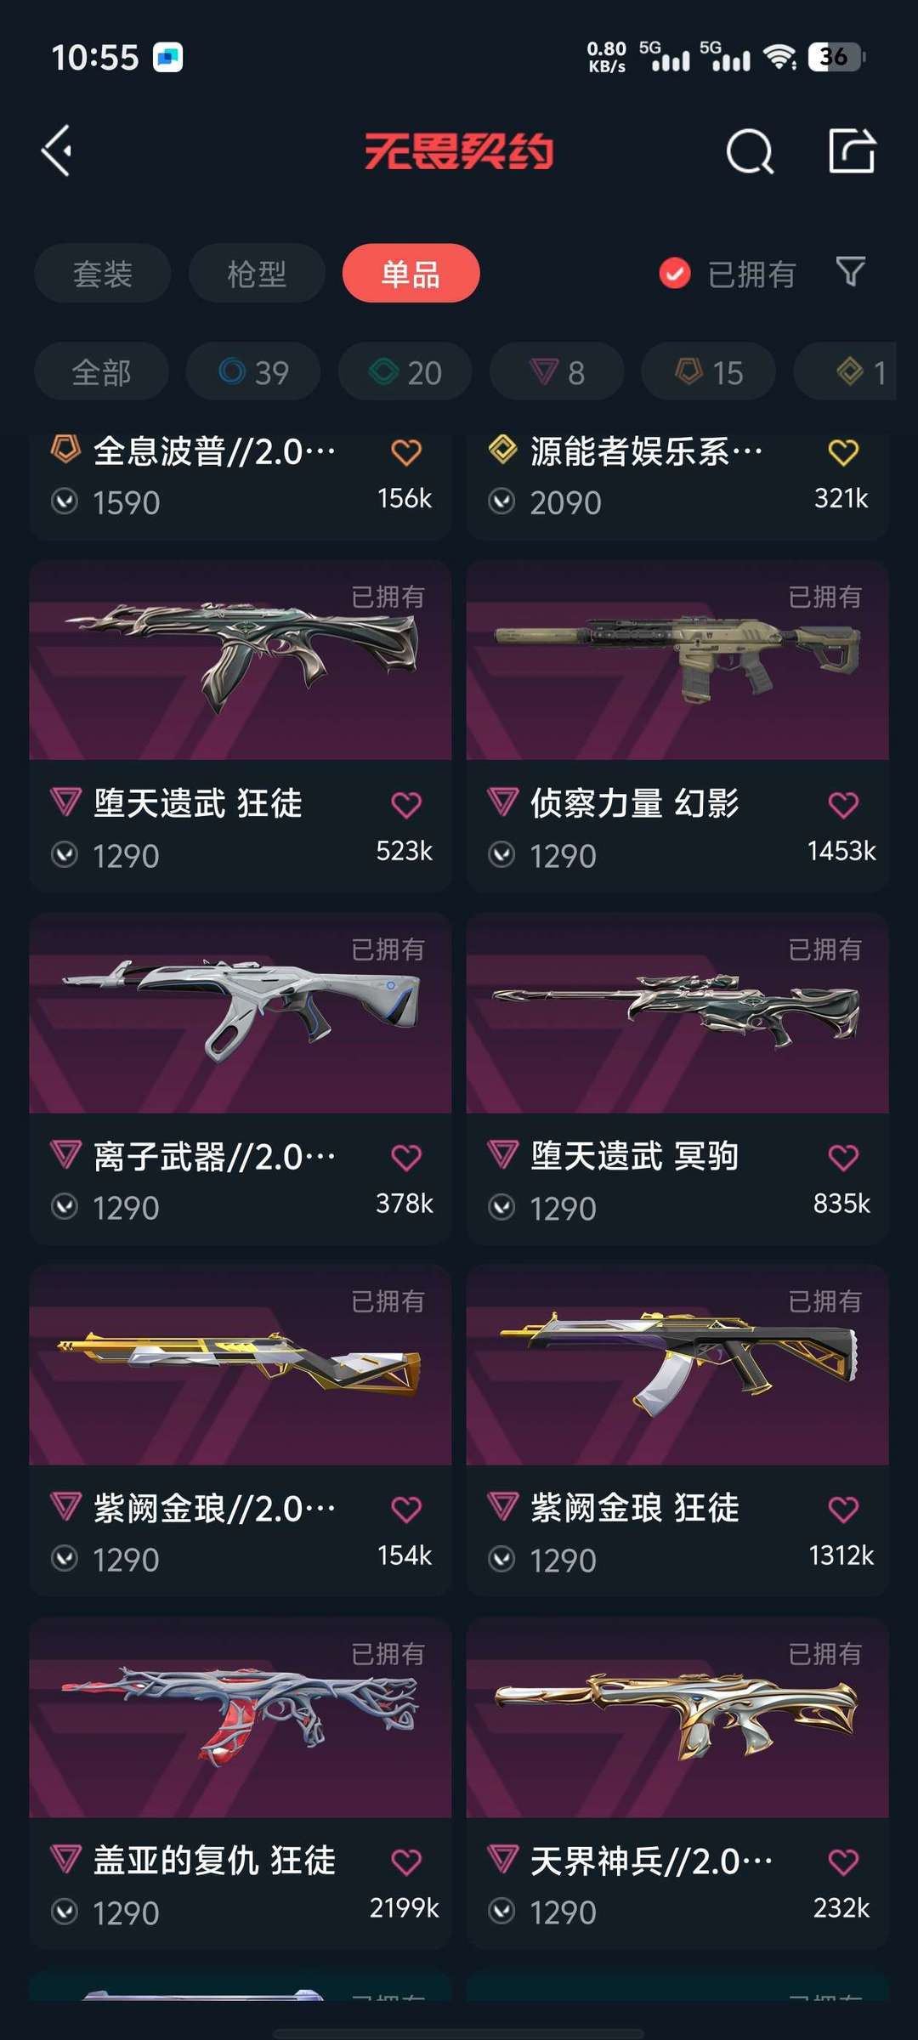Viewport: 918px width, 2040px height.
Task: Filter by the blue tier showing 39
Action: (x=253, y=371)
